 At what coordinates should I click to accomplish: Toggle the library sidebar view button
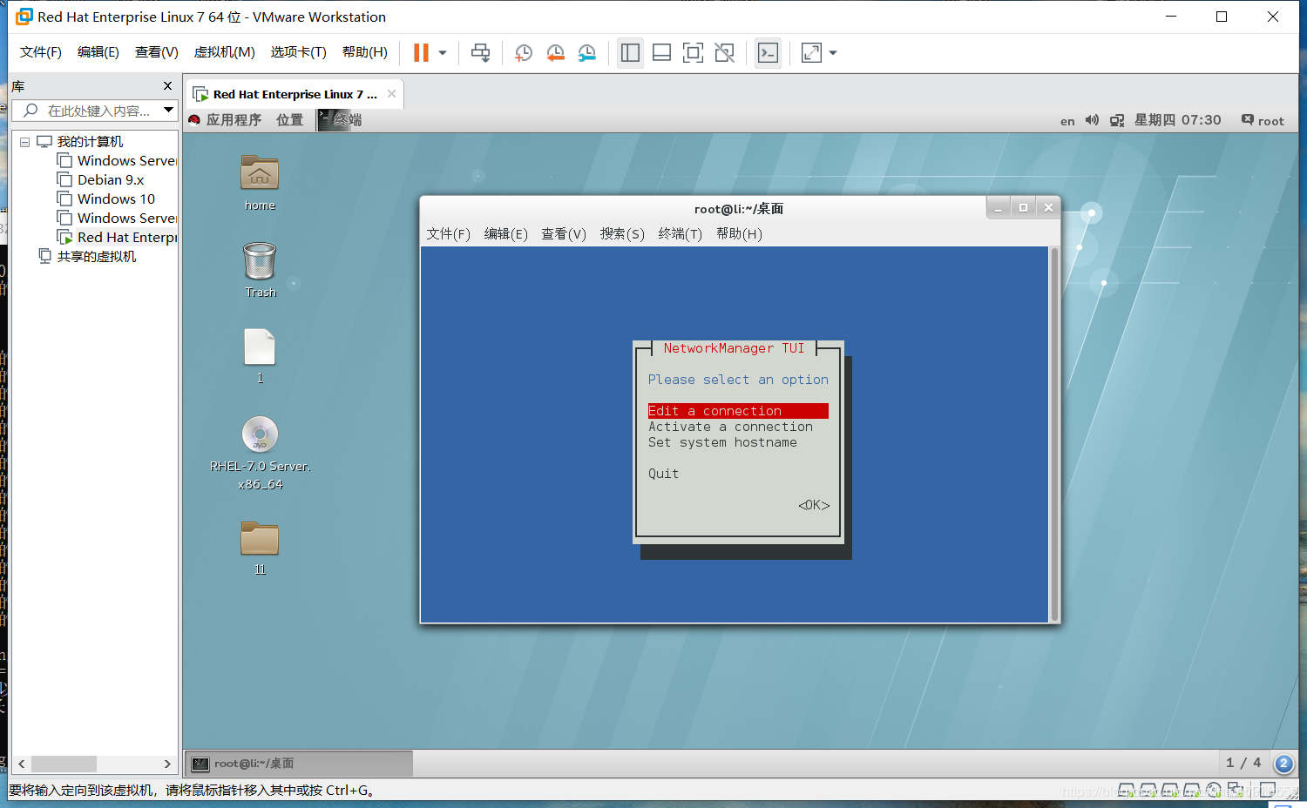630,53
